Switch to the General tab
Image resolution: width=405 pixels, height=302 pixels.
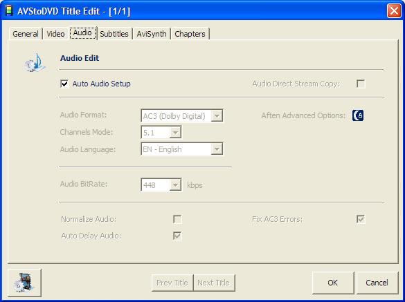pyautogui.click(x=26, y=34)
